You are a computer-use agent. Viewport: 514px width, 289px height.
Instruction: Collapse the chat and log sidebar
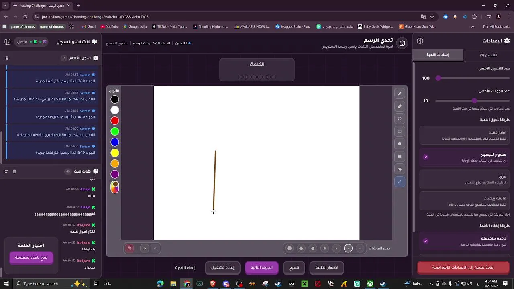tap(7, 42)
